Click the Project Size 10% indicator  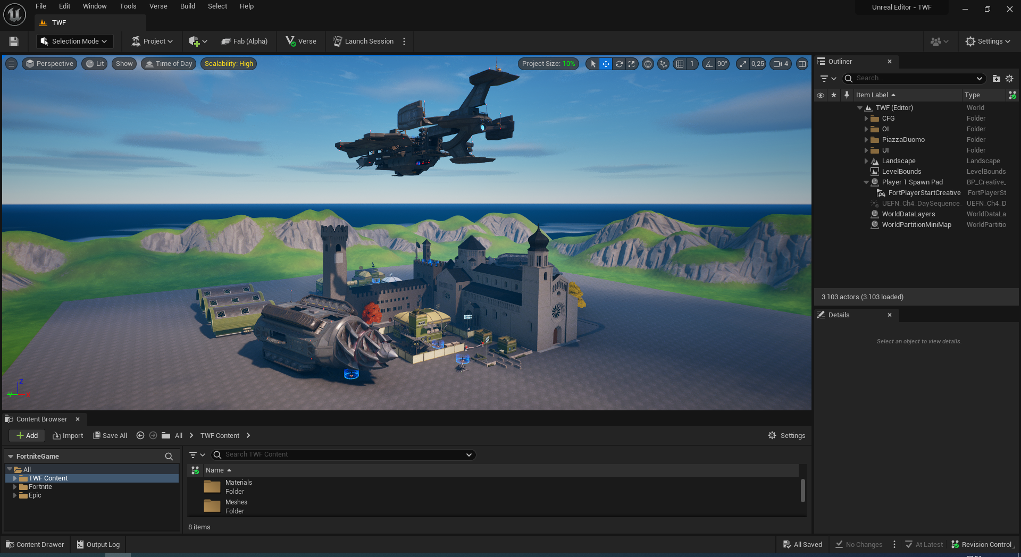pos(548,64)
